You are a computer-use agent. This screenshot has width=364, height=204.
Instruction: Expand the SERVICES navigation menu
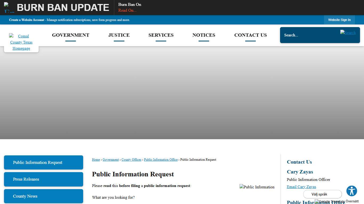(161, 35)
